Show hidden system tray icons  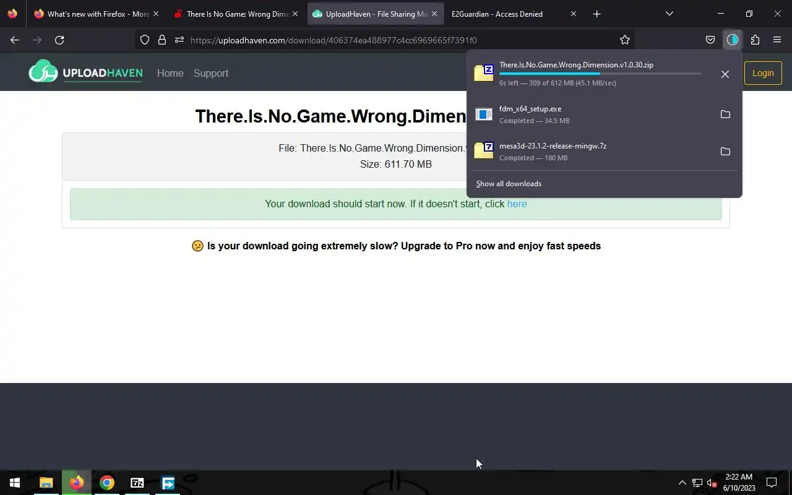point(682,483)
